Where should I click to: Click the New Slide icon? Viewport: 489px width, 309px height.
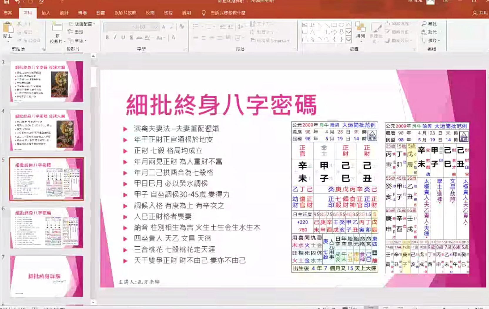click(57, 27)
